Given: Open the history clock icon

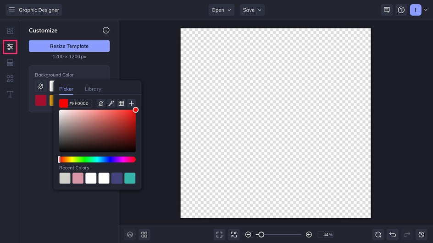Looking at the screenshot, I should [422, 234].
